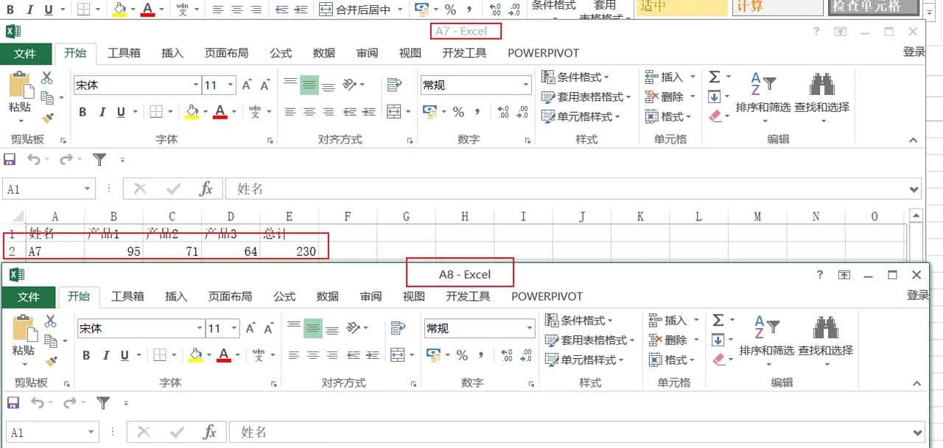Open the yellow fill color swatch
Viewport: 943px width, 448px height.
(x=192, y=112)
